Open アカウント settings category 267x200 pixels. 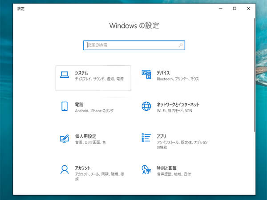tap(93, 173)
